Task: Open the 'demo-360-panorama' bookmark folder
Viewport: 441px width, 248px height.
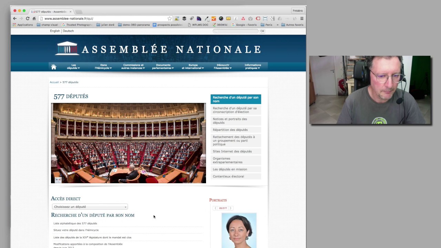Action: (x=134, y=25)
